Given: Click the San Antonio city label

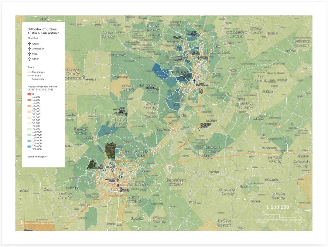Looking at the screenshot, I should tap(138, 185).
